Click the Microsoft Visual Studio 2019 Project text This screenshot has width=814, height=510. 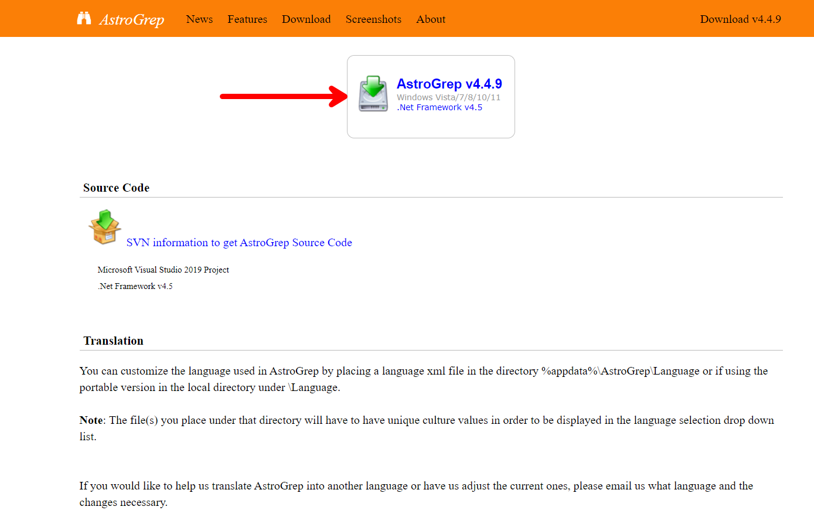tap(163, 270)
